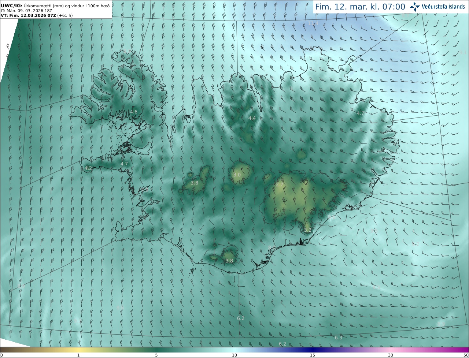Click the 3.2 value near the southeast coast

pyautogui.click(x=308, y=230)
